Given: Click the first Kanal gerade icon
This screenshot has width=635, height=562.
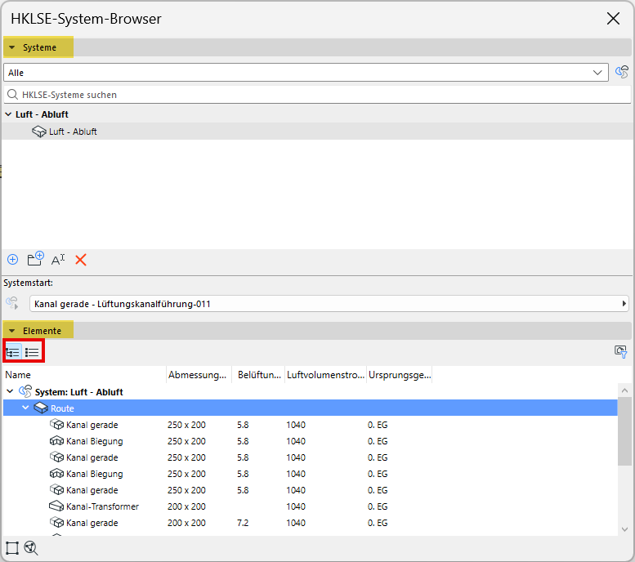Looking at the screenshot, I should [x=56, y=424].
